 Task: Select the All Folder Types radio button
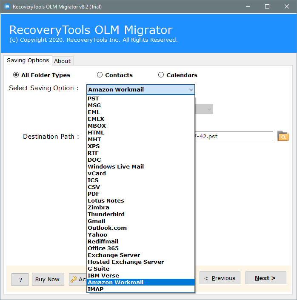[16, 75]
